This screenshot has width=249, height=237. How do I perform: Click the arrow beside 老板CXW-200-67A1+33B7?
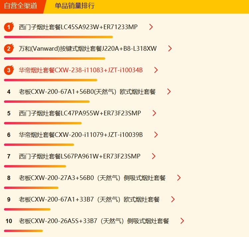(173, 200)
